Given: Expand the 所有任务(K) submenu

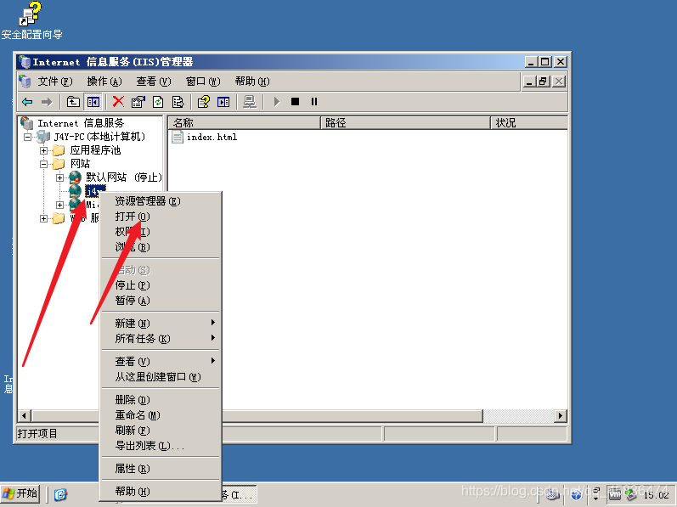Looking at the screenshot, I should pos(161,338).
